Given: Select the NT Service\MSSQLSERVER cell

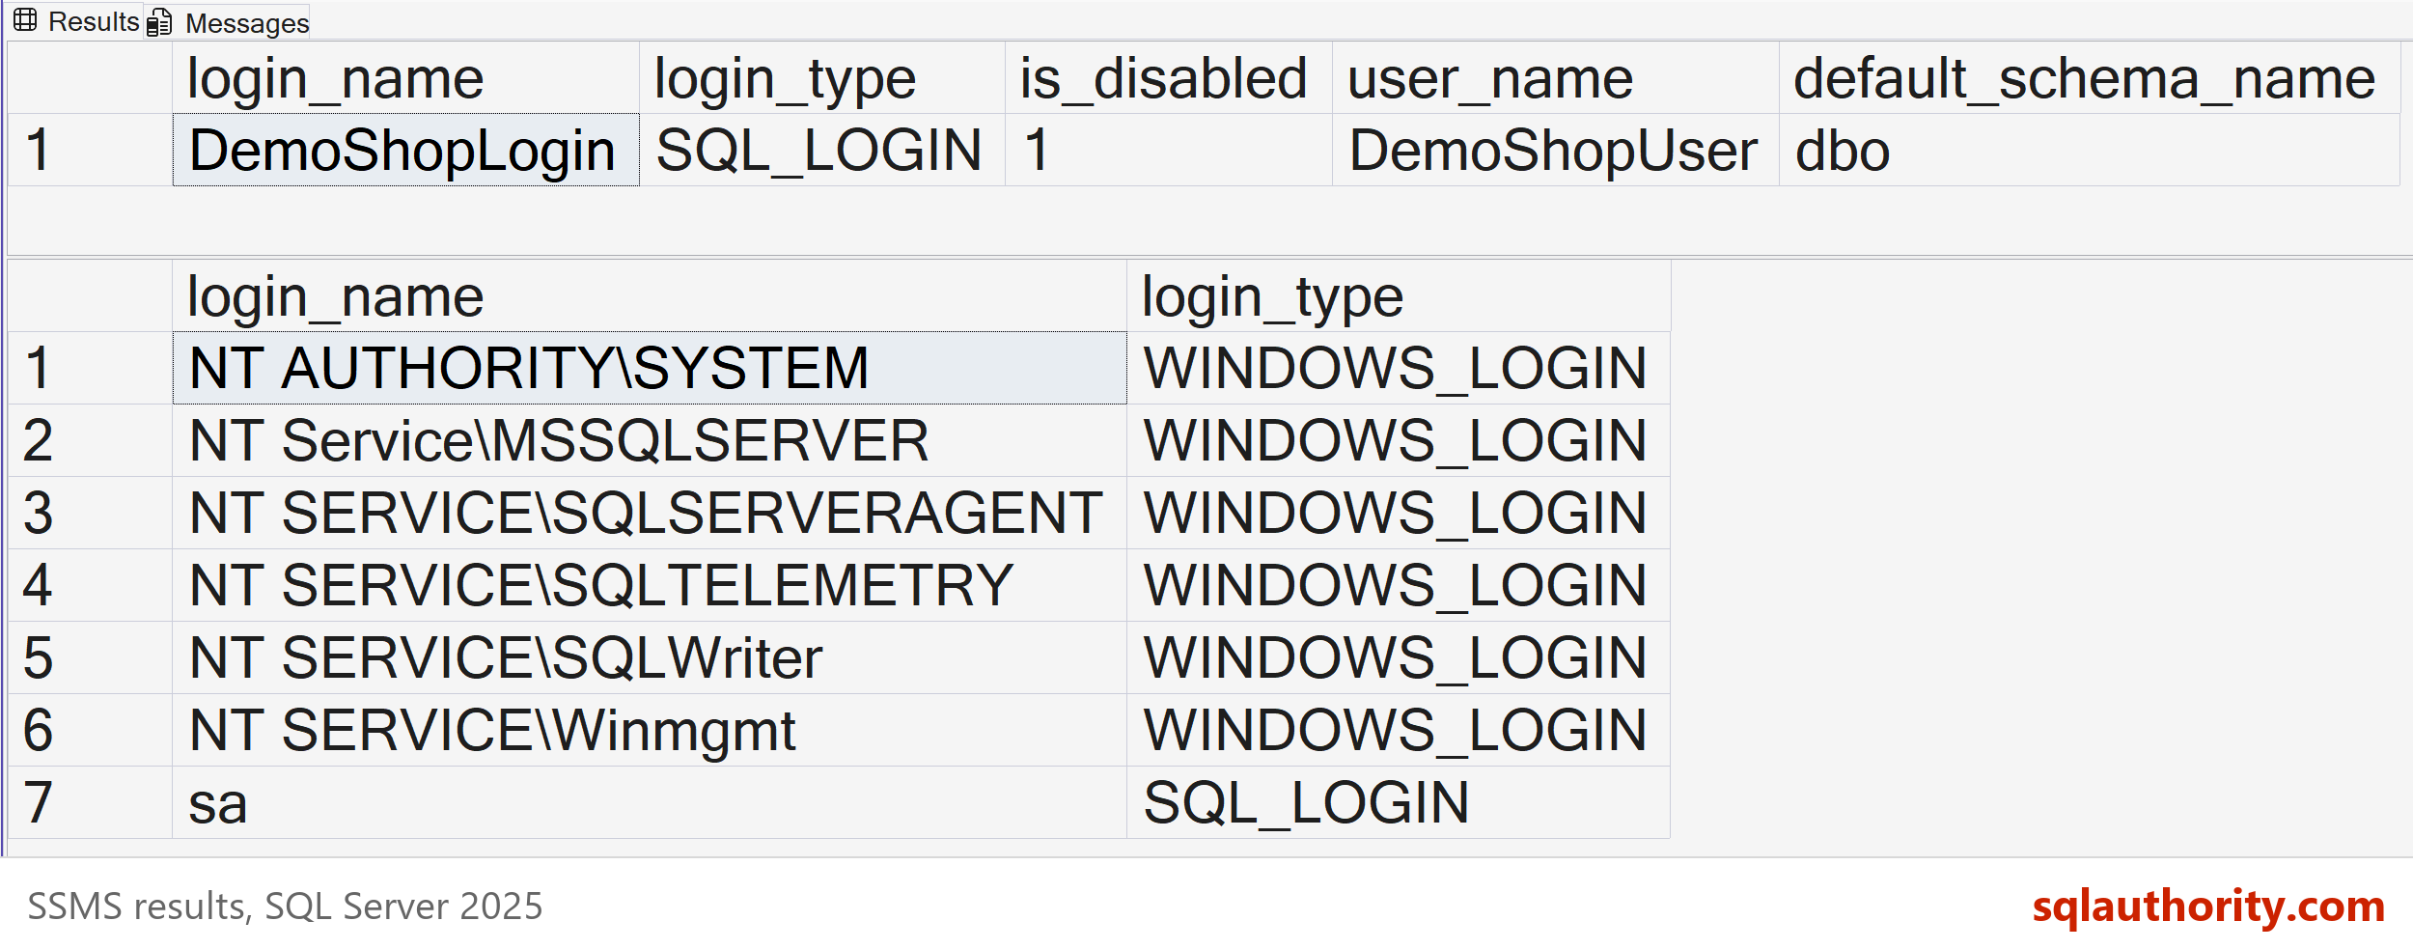Looking at the screenshot, I should 650,440.
